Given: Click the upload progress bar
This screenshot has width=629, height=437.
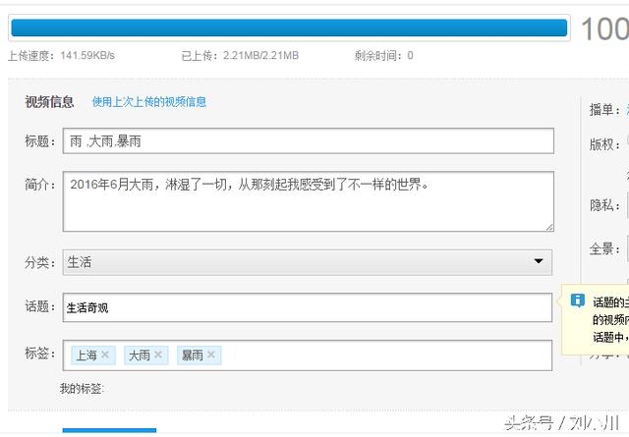Looking at the screenshot, I should point(288,27).
